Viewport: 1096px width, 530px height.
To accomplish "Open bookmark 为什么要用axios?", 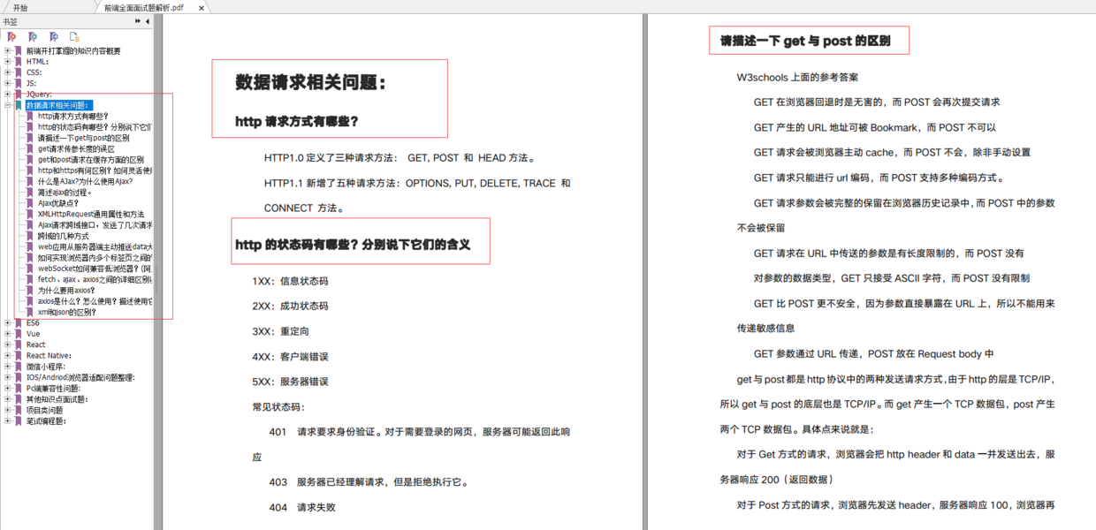I will click(65, 290).
